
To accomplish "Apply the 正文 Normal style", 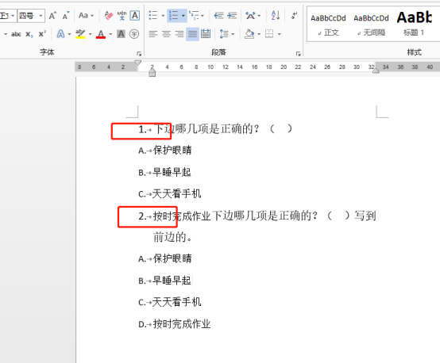I will point(328,25).
